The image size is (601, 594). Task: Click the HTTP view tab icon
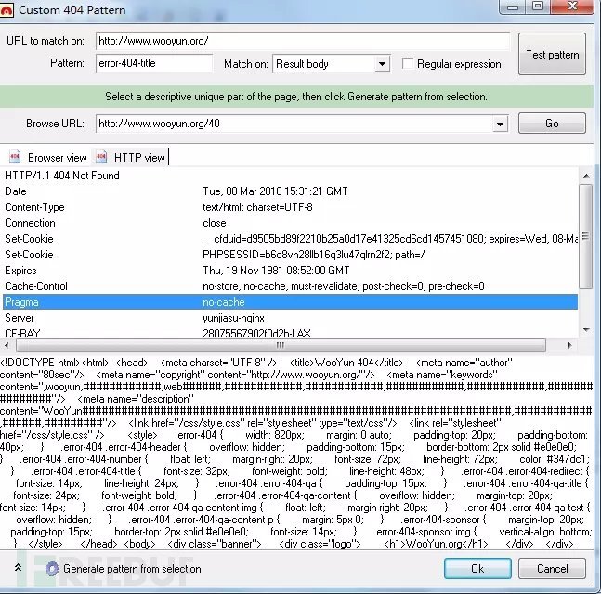101,156
